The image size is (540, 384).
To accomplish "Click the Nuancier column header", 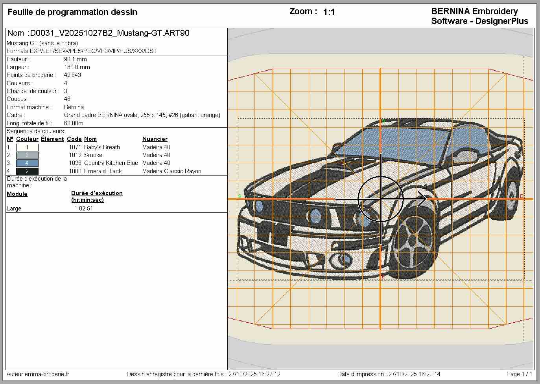I will click(155, 139).
